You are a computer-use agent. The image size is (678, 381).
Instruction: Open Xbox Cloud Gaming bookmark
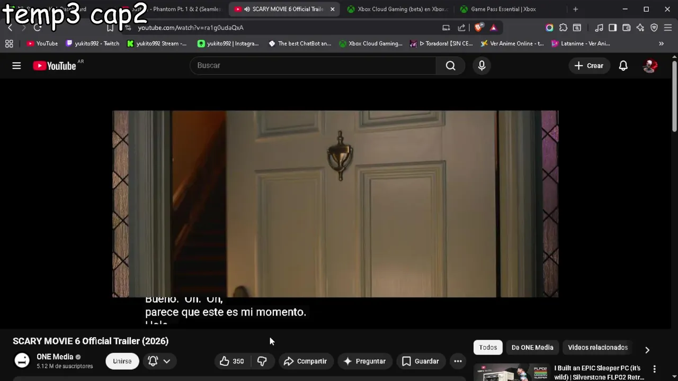[370, 43]
